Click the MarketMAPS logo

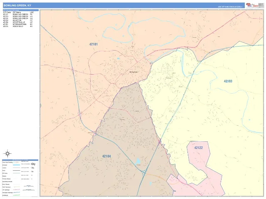252,5
